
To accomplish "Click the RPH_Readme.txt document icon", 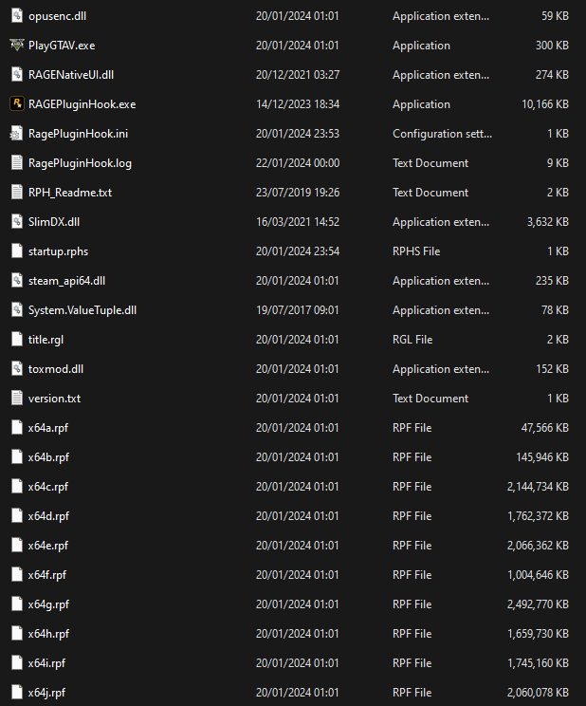I will 17,193.
